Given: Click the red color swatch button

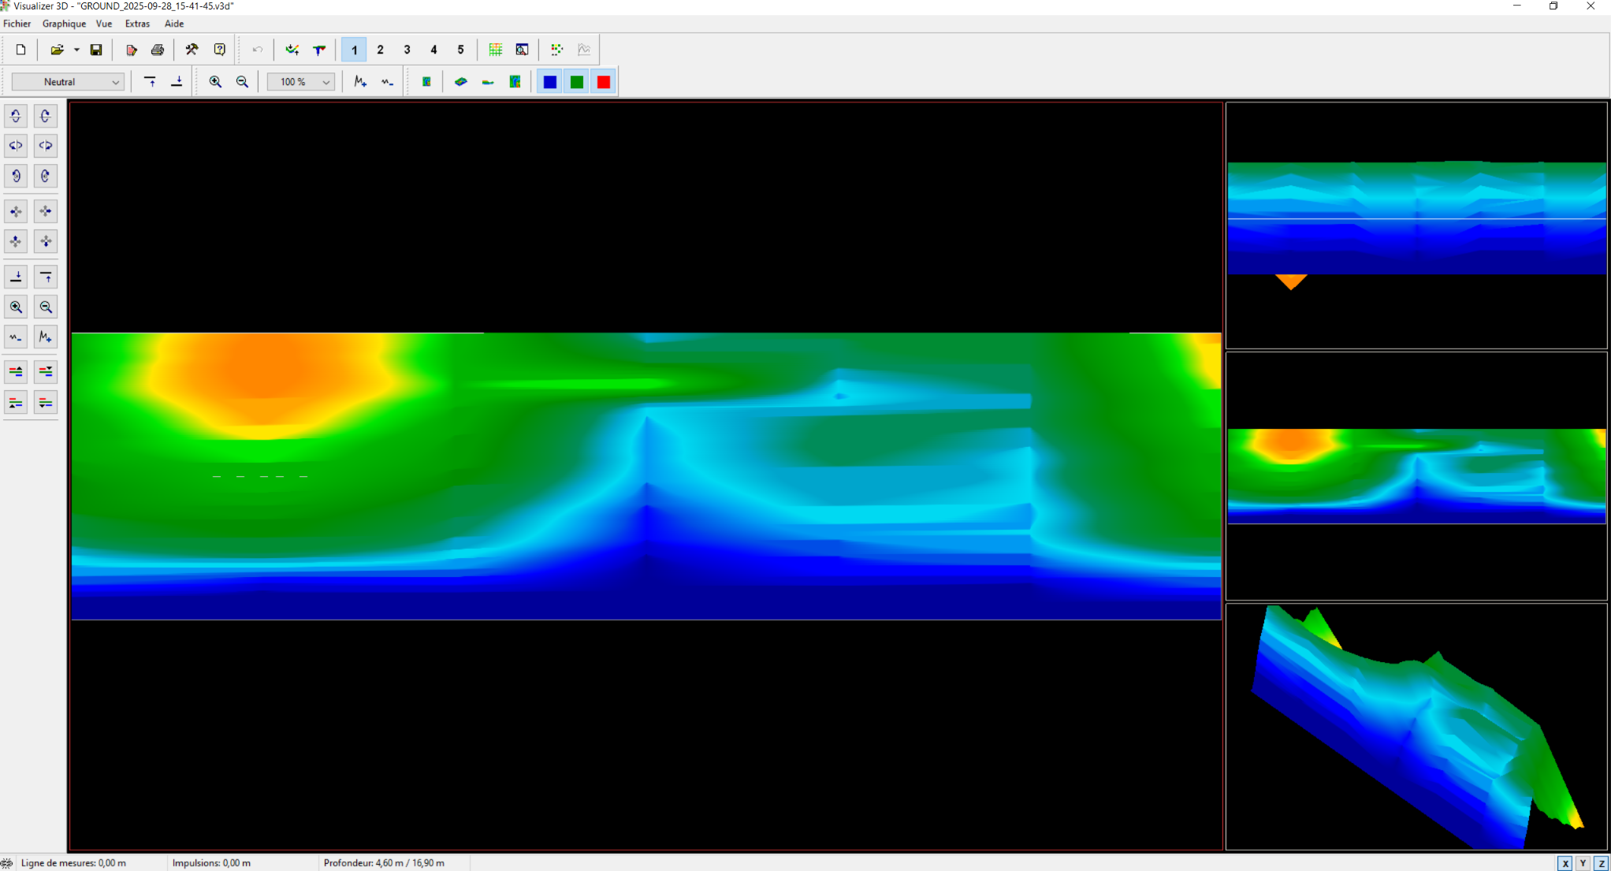Looking at the screenshot, I should tap(604, 82).
